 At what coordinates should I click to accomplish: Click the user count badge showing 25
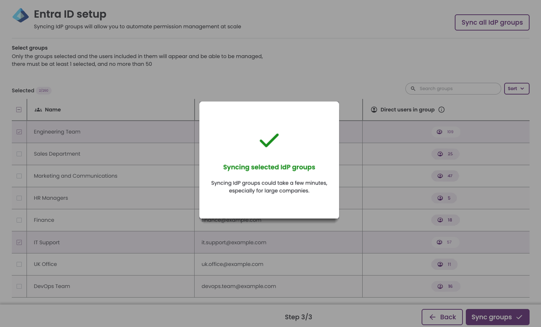tap(445, 154)
